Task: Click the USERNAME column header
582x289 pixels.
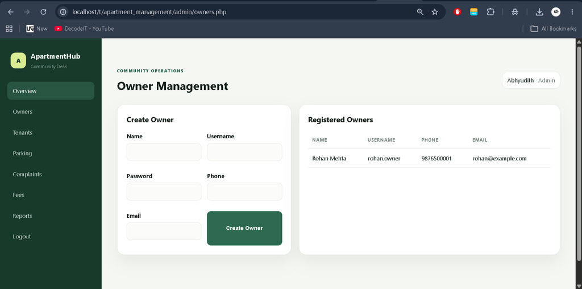Action: click(381, 140)
